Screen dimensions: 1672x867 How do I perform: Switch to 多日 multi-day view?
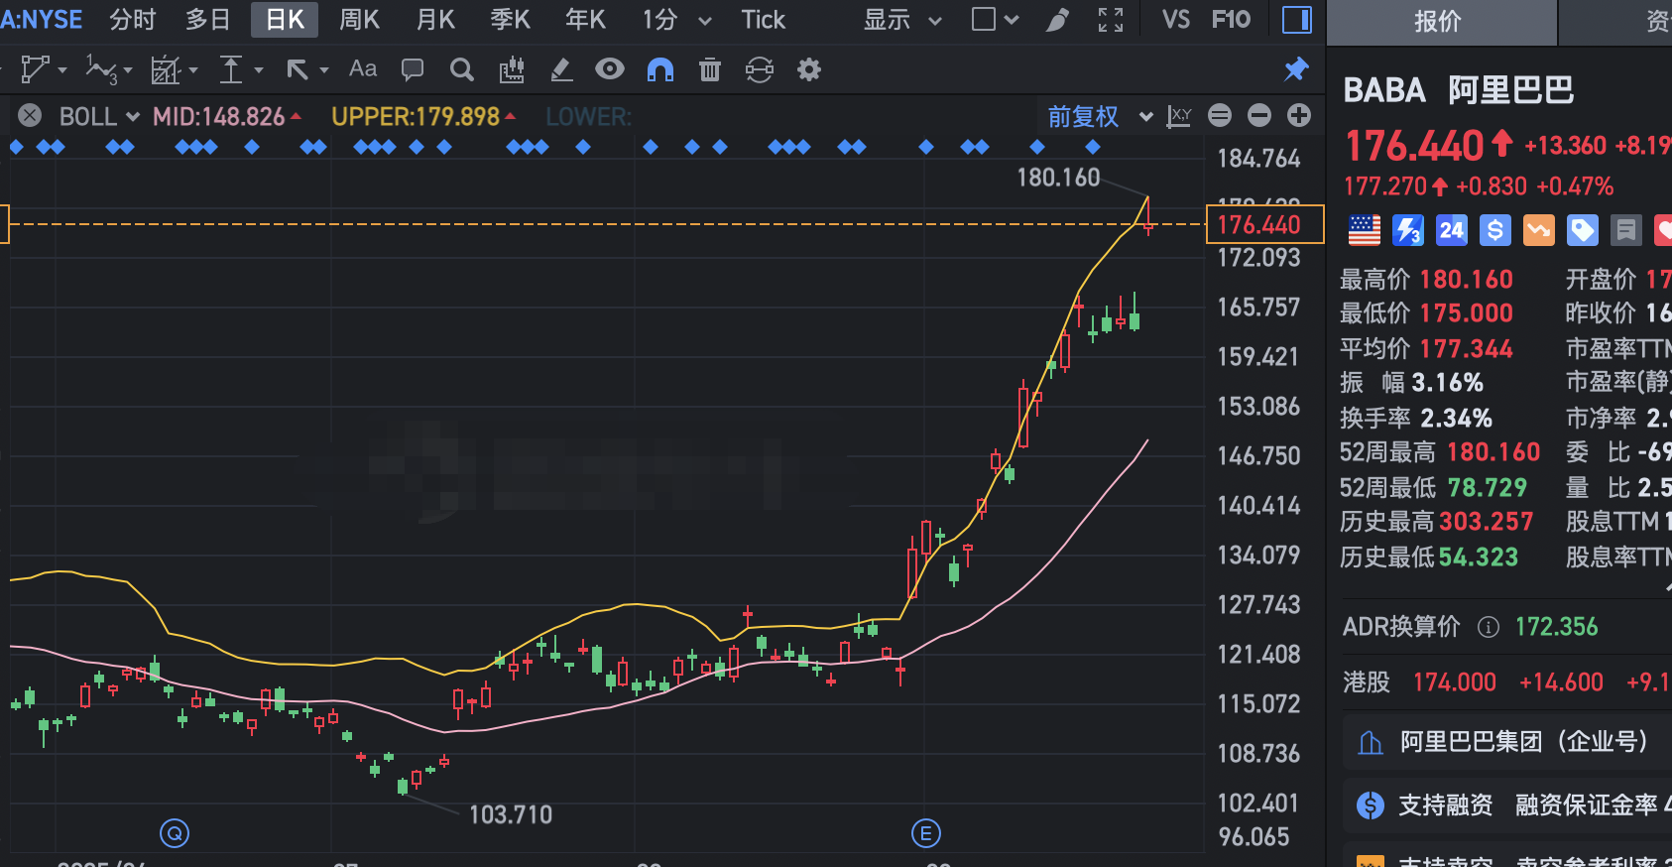(x=208, y=20)
